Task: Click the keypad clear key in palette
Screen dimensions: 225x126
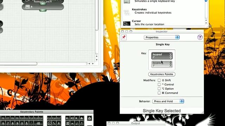Action: coord(67,123)
